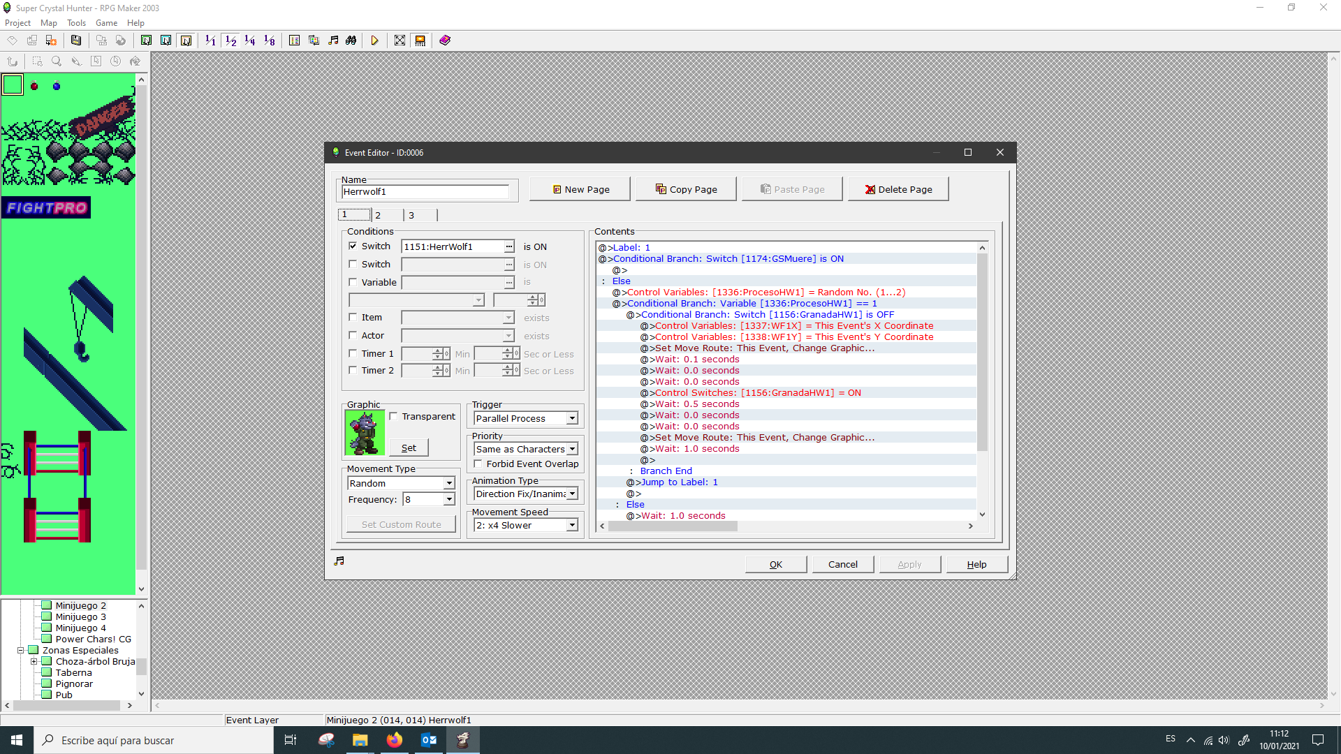The height and width of the screenshot is (754, 1341).
Task: Open the music/sound test tool
Action: coord(333,40)
